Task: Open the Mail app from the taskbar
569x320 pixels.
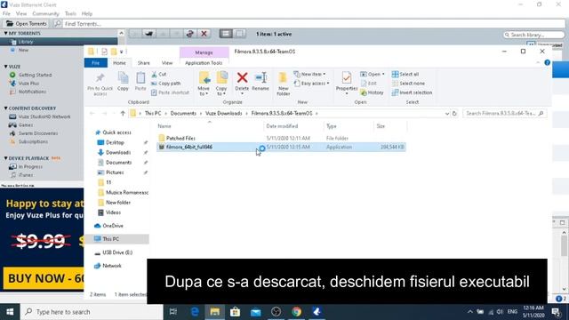Action: [255, 312]
